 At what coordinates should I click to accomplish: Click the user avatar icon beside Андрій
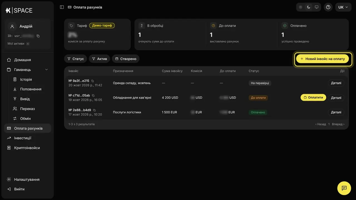coord(12,26)
